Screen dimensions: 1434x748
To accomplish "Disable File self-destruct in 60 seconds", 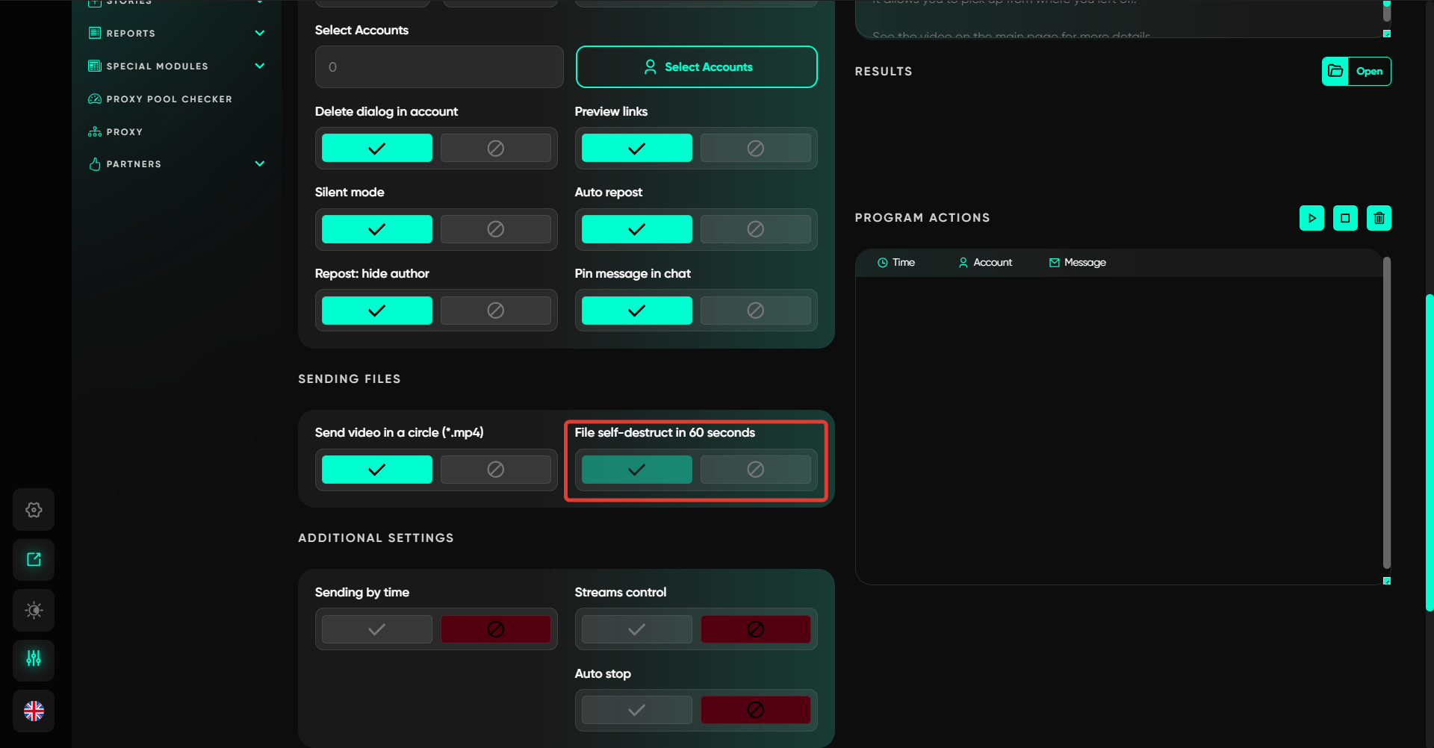I will (x=755, y=470).
